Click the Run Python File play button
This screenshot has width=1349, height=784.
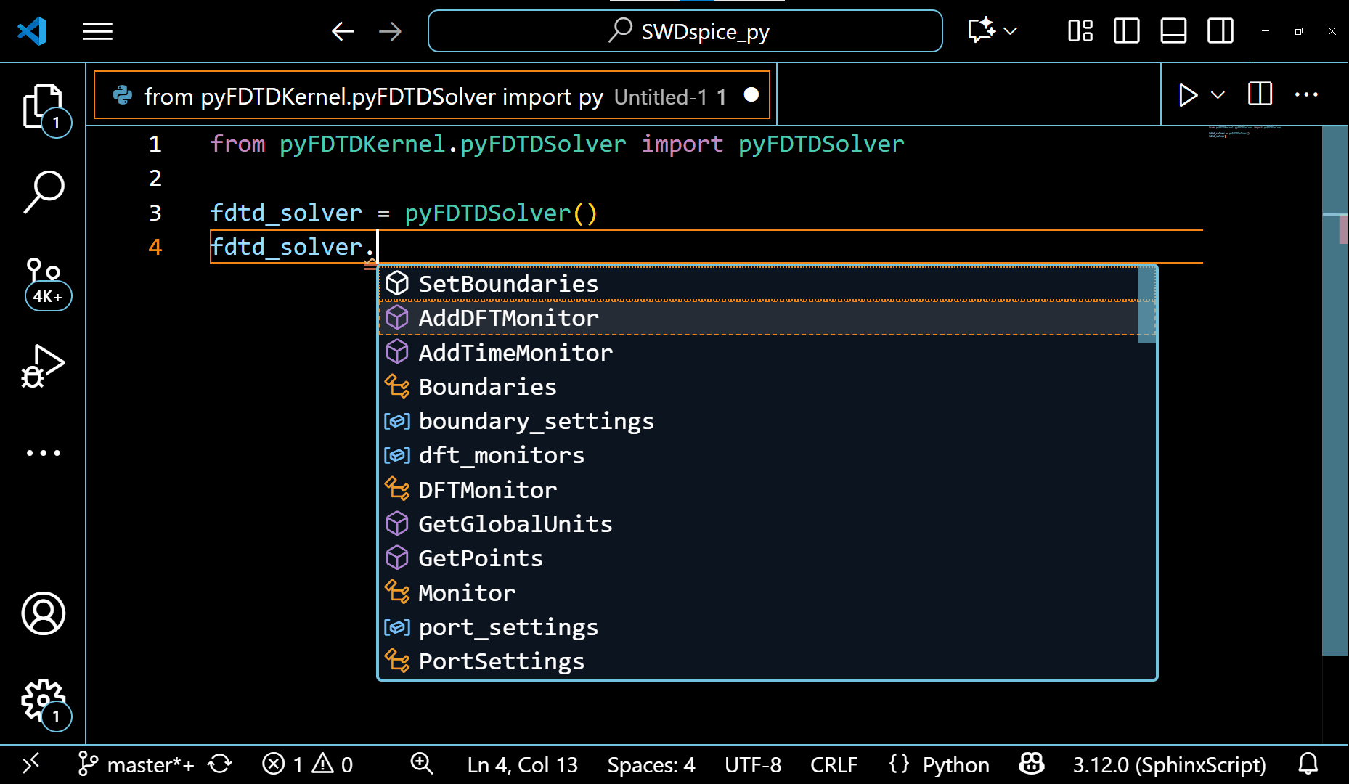coord(1187,95)
